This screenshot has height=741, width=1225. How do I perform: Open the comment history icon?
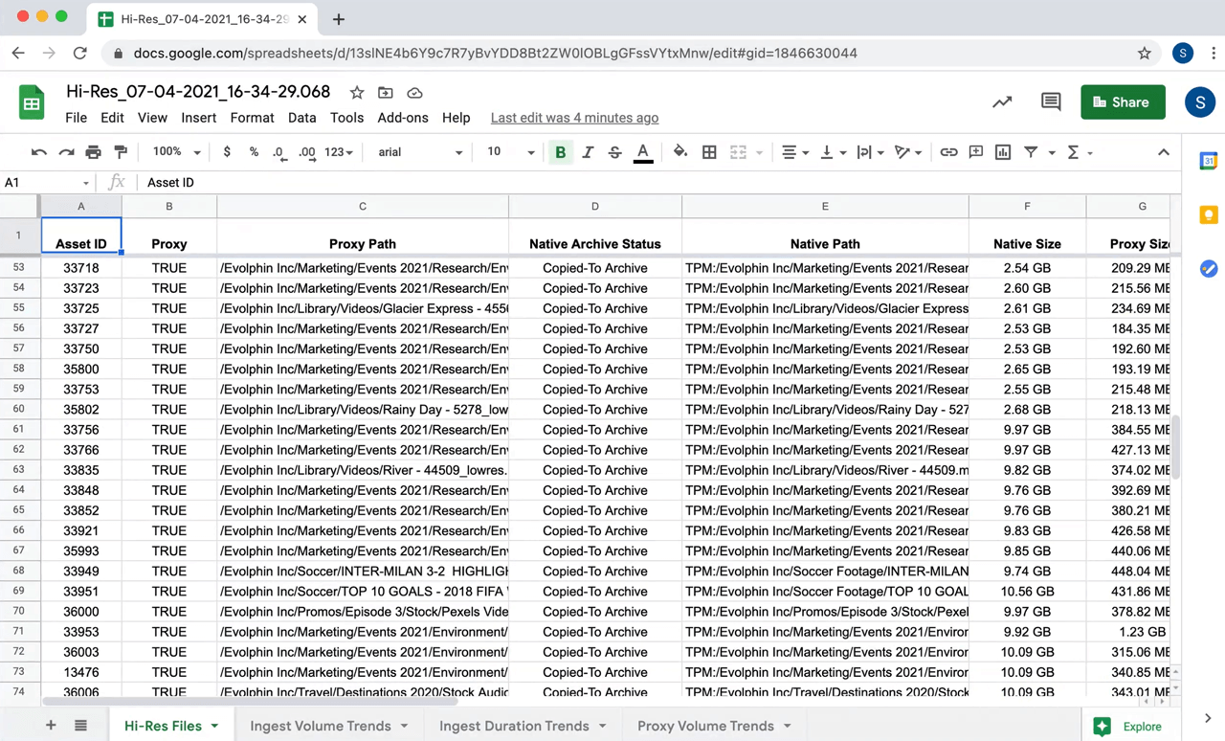pos(1051,101)
